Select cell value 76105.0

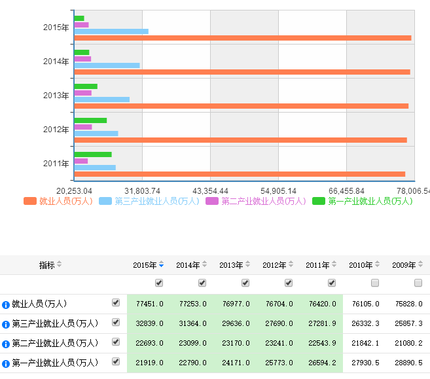[x=366, y=304]
